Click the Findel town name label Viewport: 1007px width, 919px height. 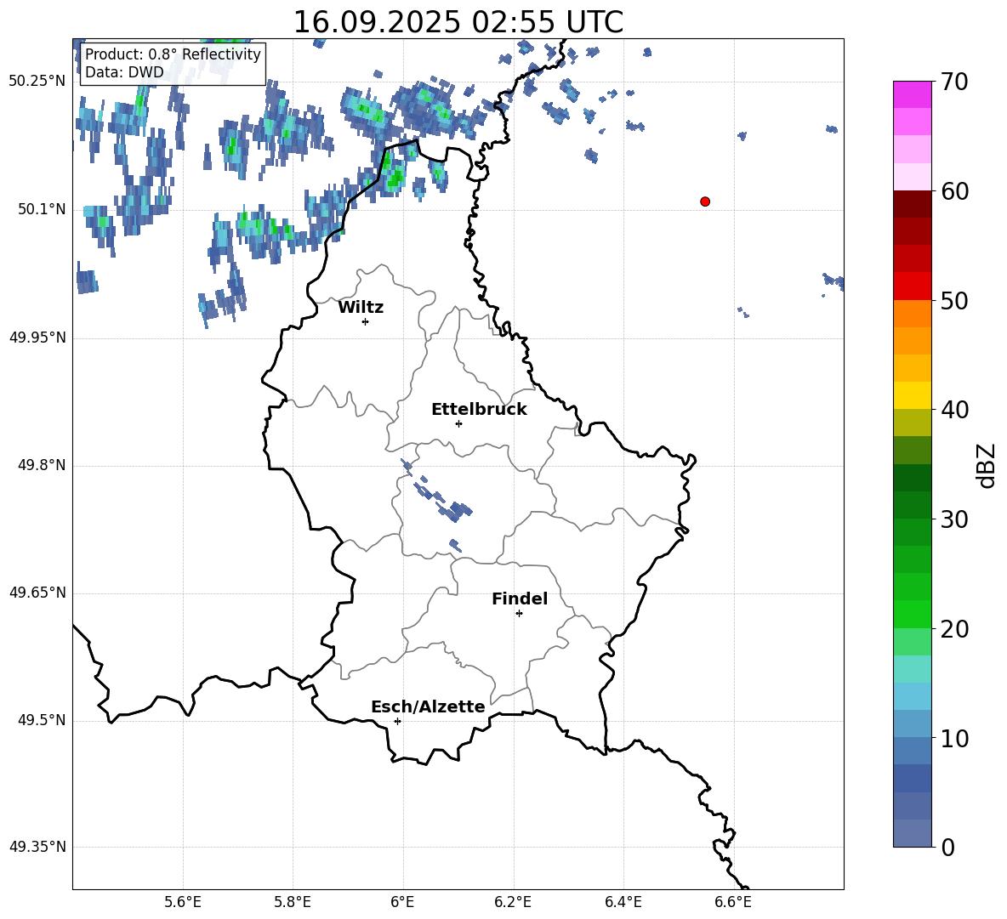point(520,599)
